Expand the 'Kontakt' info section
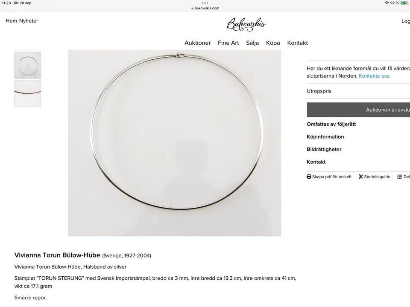The width and height of the screenshot is (410, 307). 316,162
